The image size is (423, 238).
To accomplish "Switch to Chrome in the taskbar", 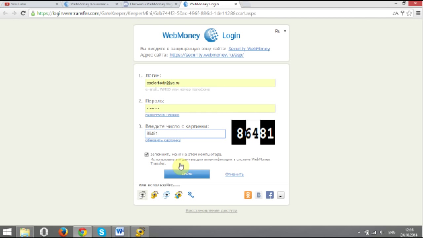I will click(x=82, y=232).
